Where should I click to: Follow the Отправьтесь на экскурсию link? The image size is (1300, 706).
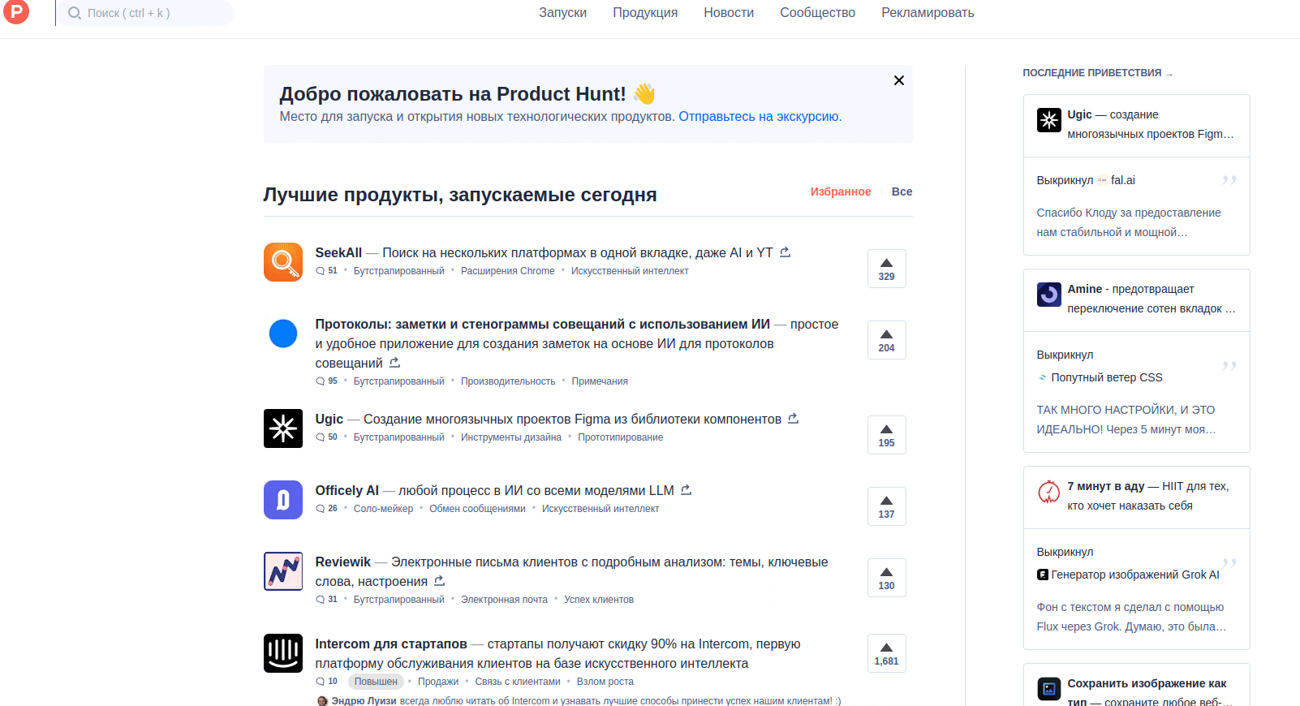pyautogui.click(x=760, y=117)
